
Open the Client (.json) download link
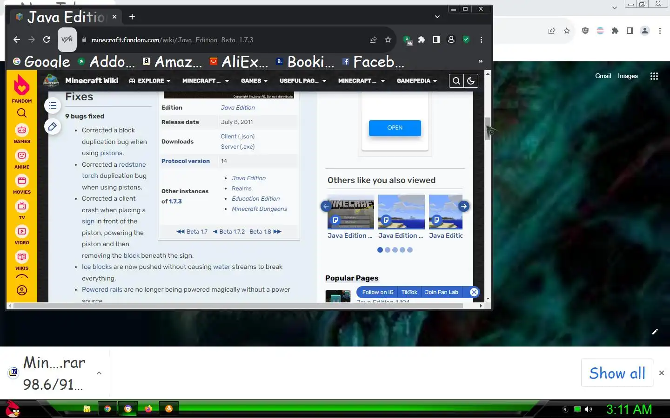coord(238,137)
